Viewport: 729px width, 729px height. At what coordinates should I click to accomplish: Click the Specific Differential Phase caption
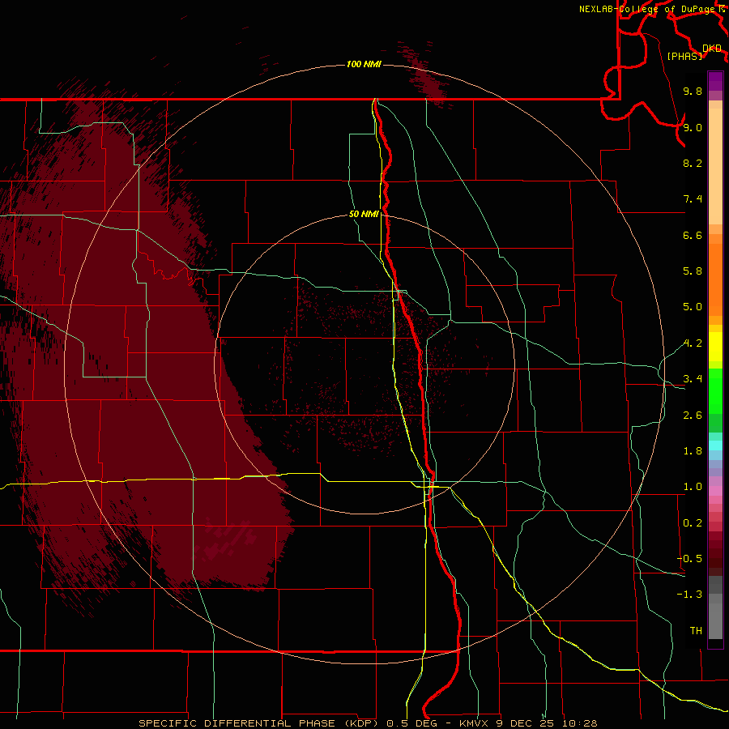pyautogui.click(x=368, y=723)
